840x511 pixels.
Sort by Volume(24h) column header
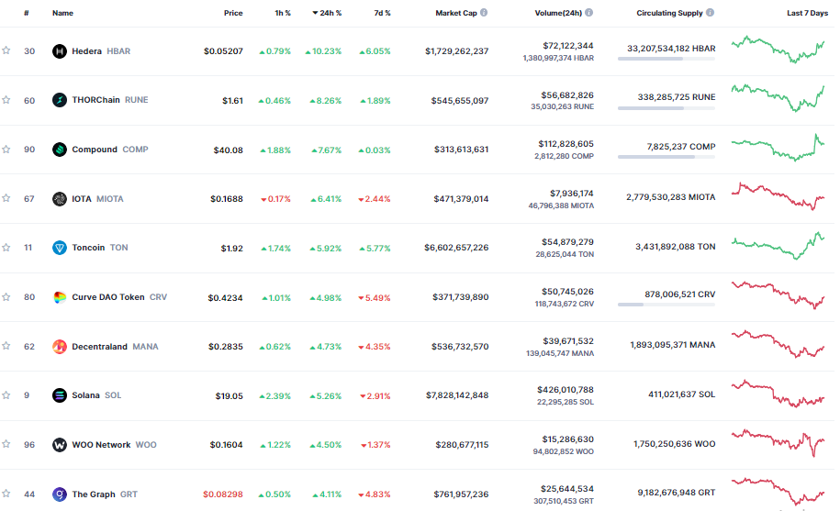(558, 13)
